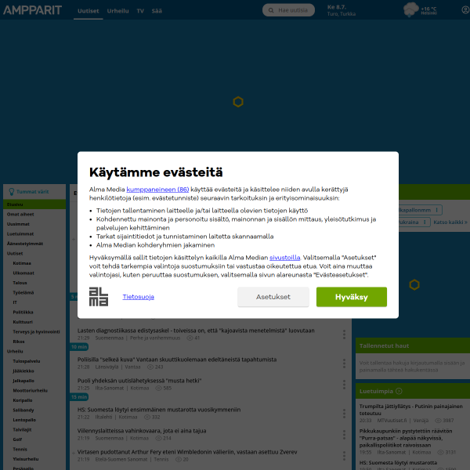Open Lasten diagnostiikassa edistysaskel article
Viewport: 470px width, 470px height.
pyautogui.click(x=196, y=331)
